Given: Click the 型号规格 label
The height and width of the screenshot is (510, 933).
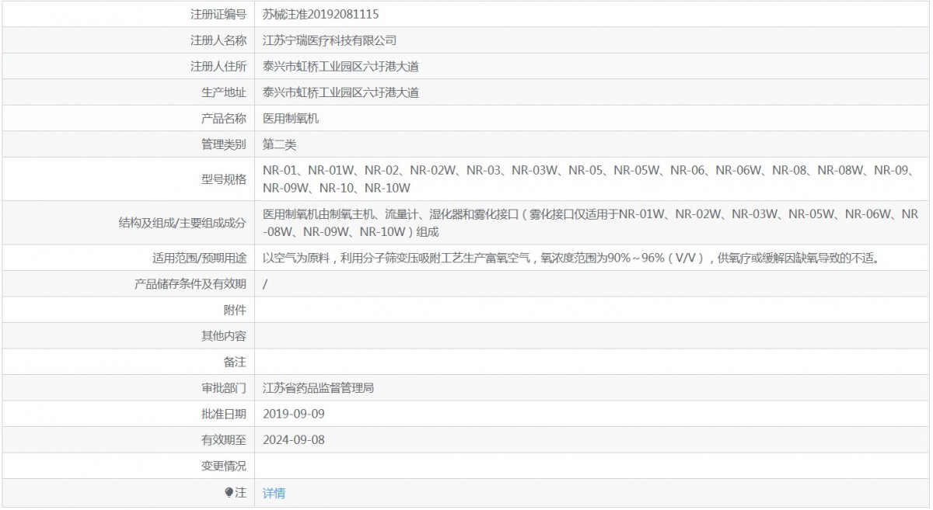Looking at the screenshot, I should 224,179.
